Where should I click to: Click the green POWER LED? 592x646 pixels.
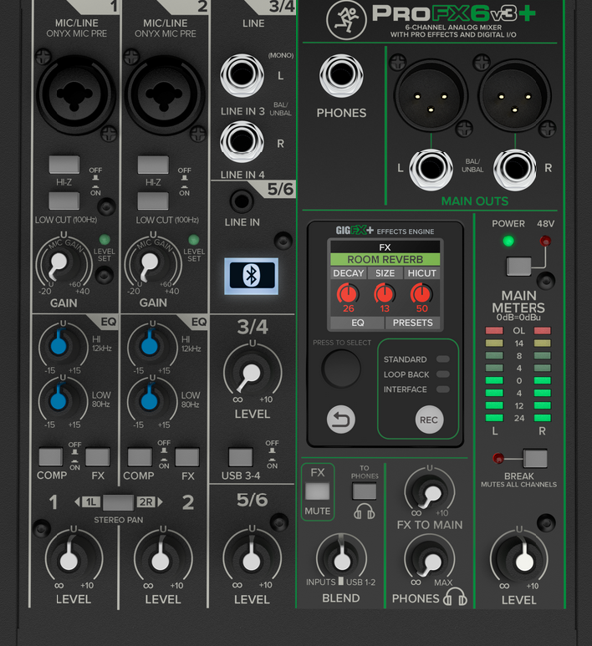(508, 241)
